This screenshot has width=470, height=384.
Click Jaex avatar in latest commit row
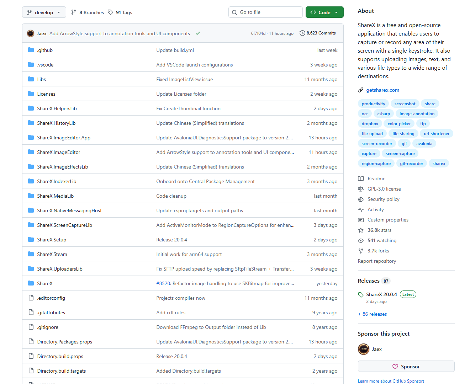click(x=31, y=33)
